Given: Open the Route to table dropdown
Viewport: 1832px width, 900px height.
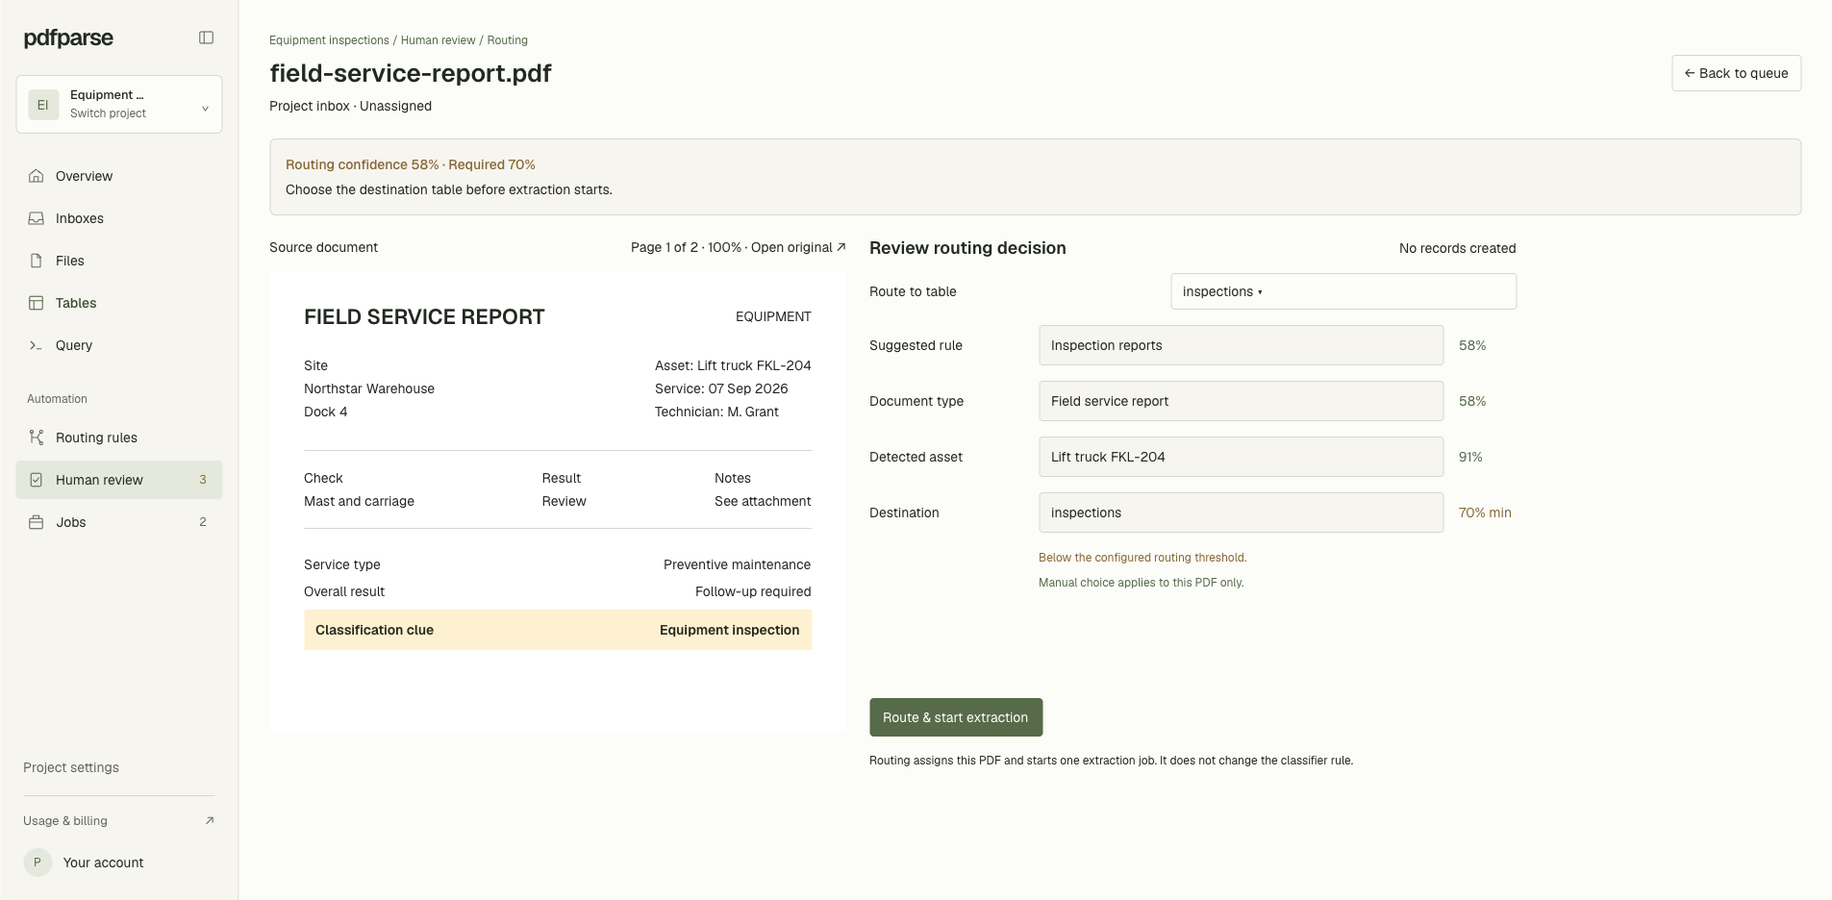Looking at the screenshot, I should (x=1343, y=291).
